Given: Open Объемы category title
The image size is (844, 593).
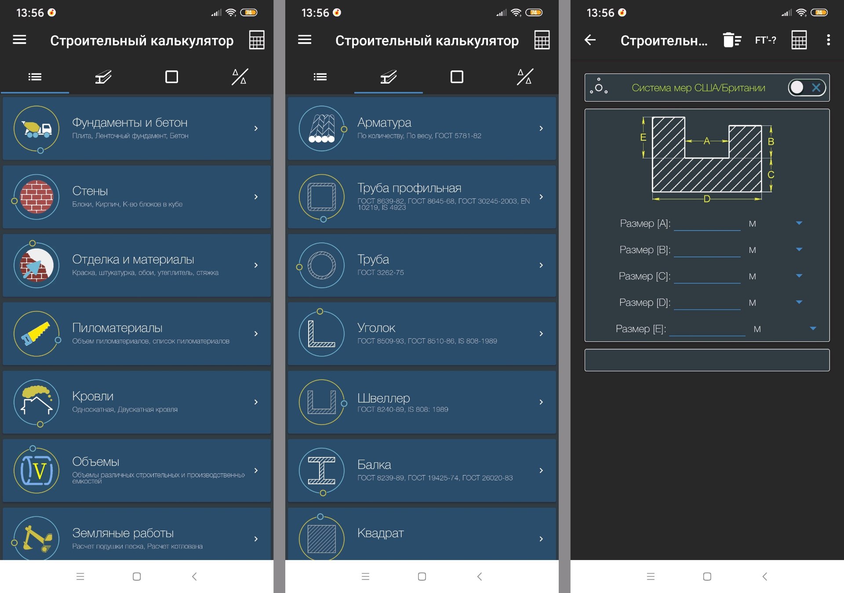Looking at the screenshot, I should click(x=96, y=461).
